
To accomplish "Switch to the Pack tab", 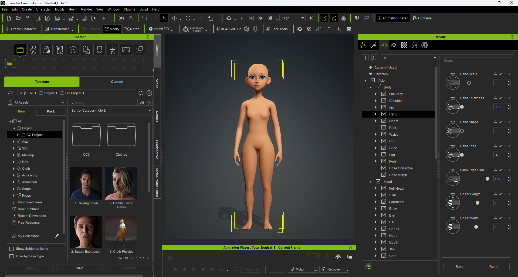I will click(51, 111).
